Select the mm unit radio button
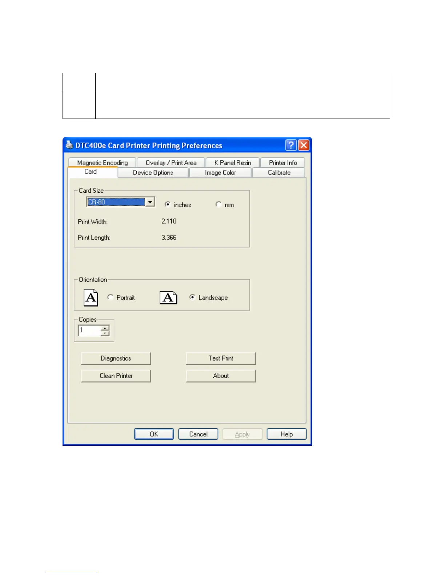 click(x=218, y=204)
